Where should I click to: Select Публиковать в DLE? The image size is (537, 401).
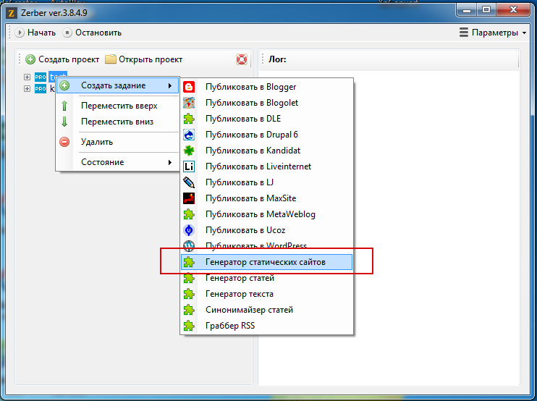267,119
